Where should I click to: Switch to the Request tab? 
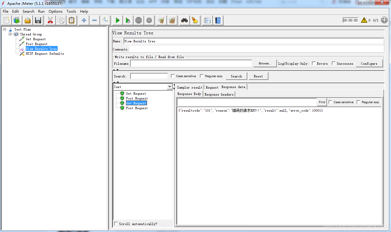point(212,87)
